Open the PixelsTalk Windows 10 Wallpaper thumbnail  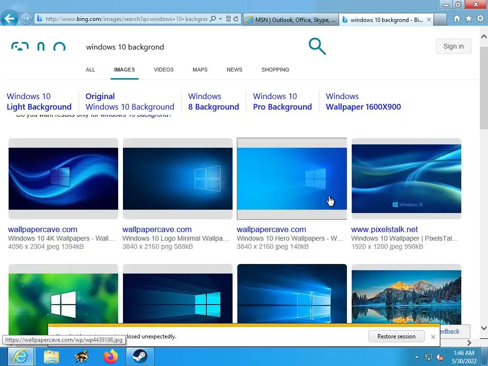coord(407,179)
